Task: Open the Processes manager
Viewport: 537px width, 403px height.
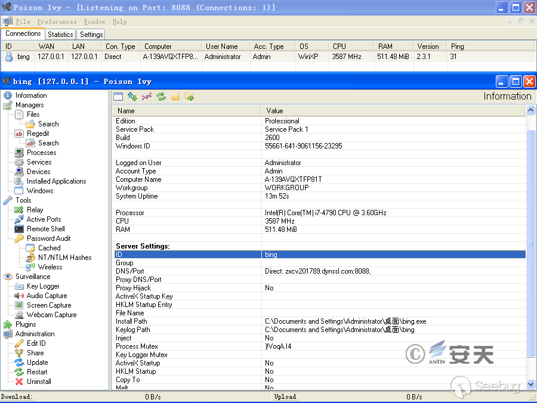Action: (41, 153)
